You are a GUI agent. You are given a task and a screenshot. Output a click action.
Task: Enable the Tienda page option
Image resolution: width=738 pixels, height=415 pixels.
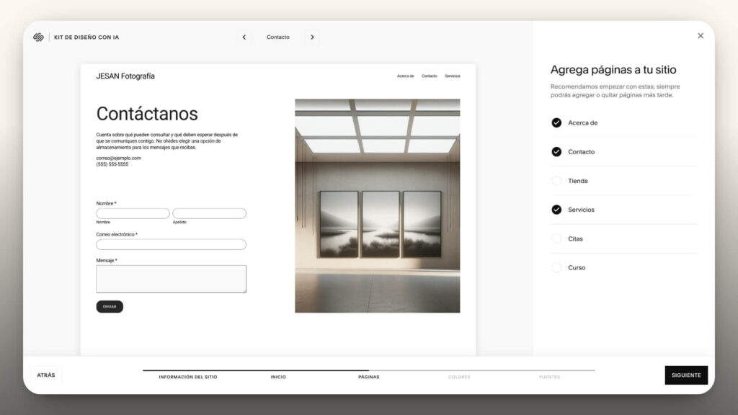pos(556,181)
